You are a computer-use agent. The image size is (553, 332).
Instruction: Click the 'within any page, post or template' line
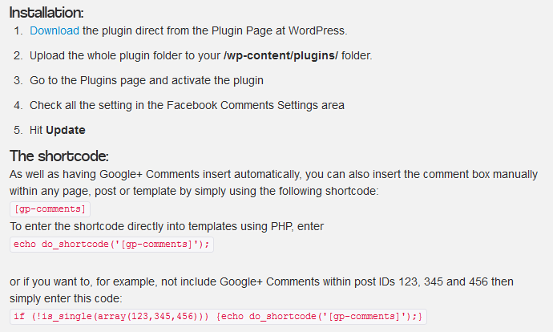(x=194, y=191)
